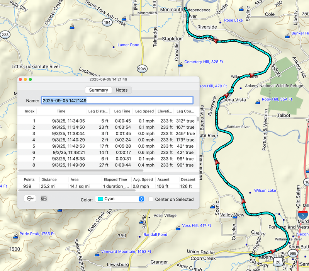
Task: Click the 25.2 mi distance value
Action: [48, 186]
